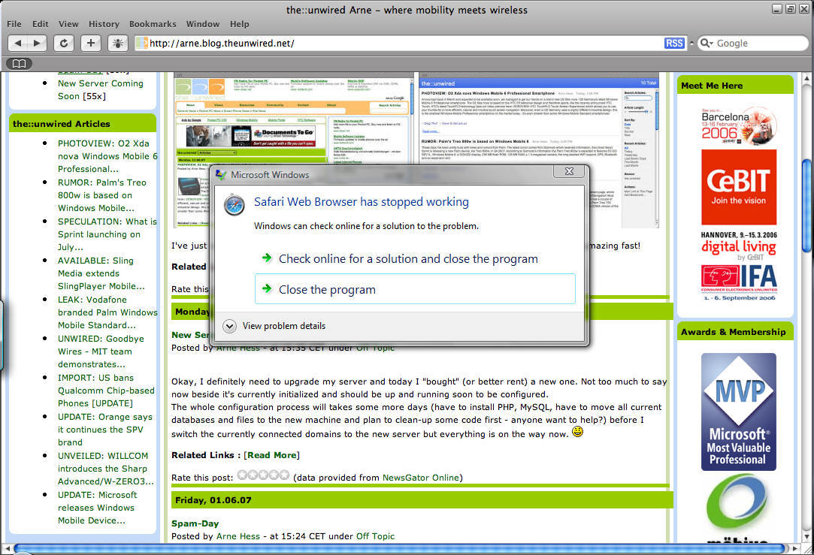Viewport: 814px width, 555px height.
Task: Click the CeBIT banner image
Action: (738, 187)
